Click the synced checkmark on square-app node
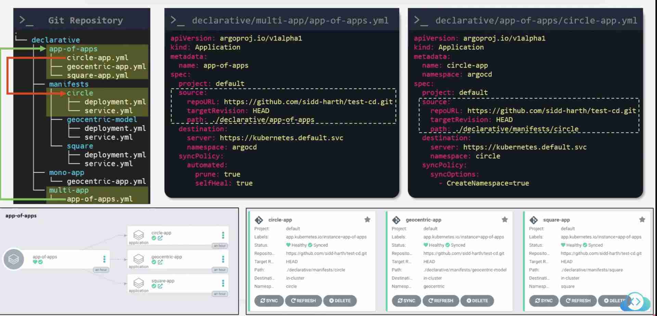Image resolution: width=657 pixels, height=316 pixels. click(154, 286)
